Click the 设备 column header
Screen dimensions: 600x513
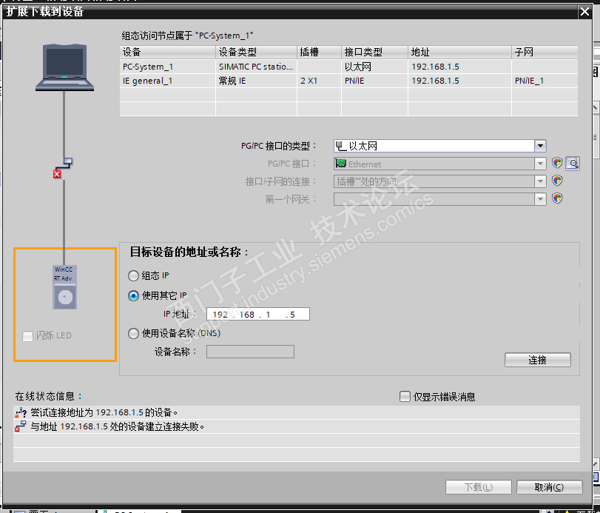pyautogui.click(x=168, y=52)
